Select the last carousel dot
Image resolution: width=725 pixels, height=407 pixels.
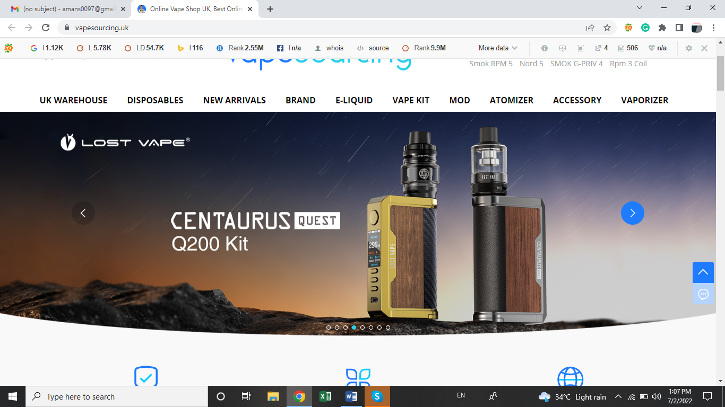point(388,328)
